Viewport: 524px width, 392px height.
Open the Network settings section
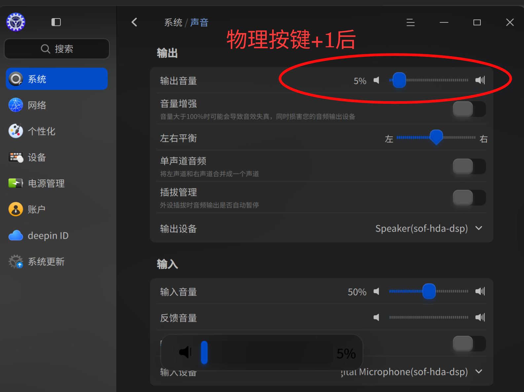click(x=57, y=105)
